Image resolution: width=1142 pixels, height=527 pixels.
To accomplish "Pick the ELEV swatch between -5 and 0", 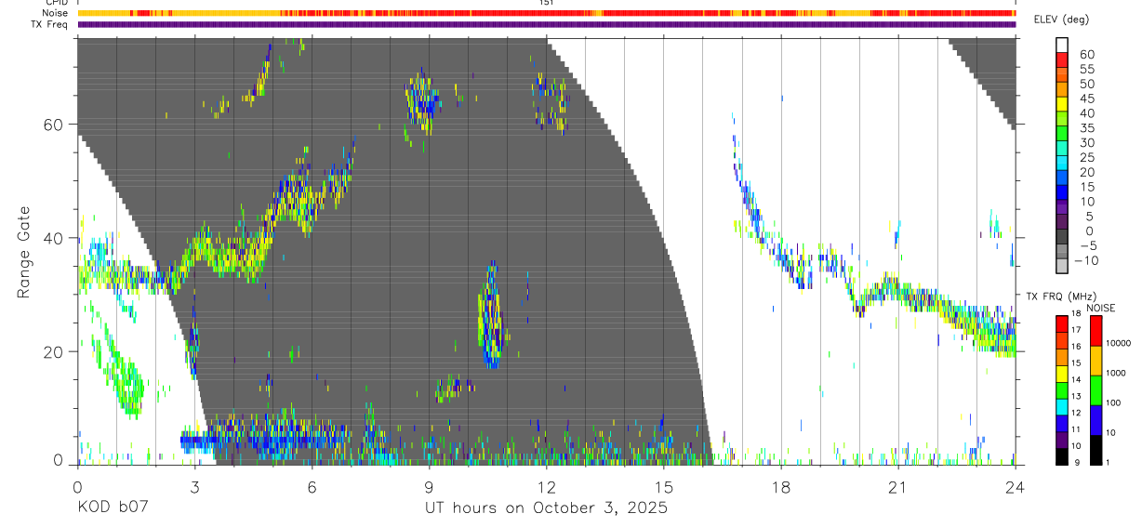I will (1062, 238).
